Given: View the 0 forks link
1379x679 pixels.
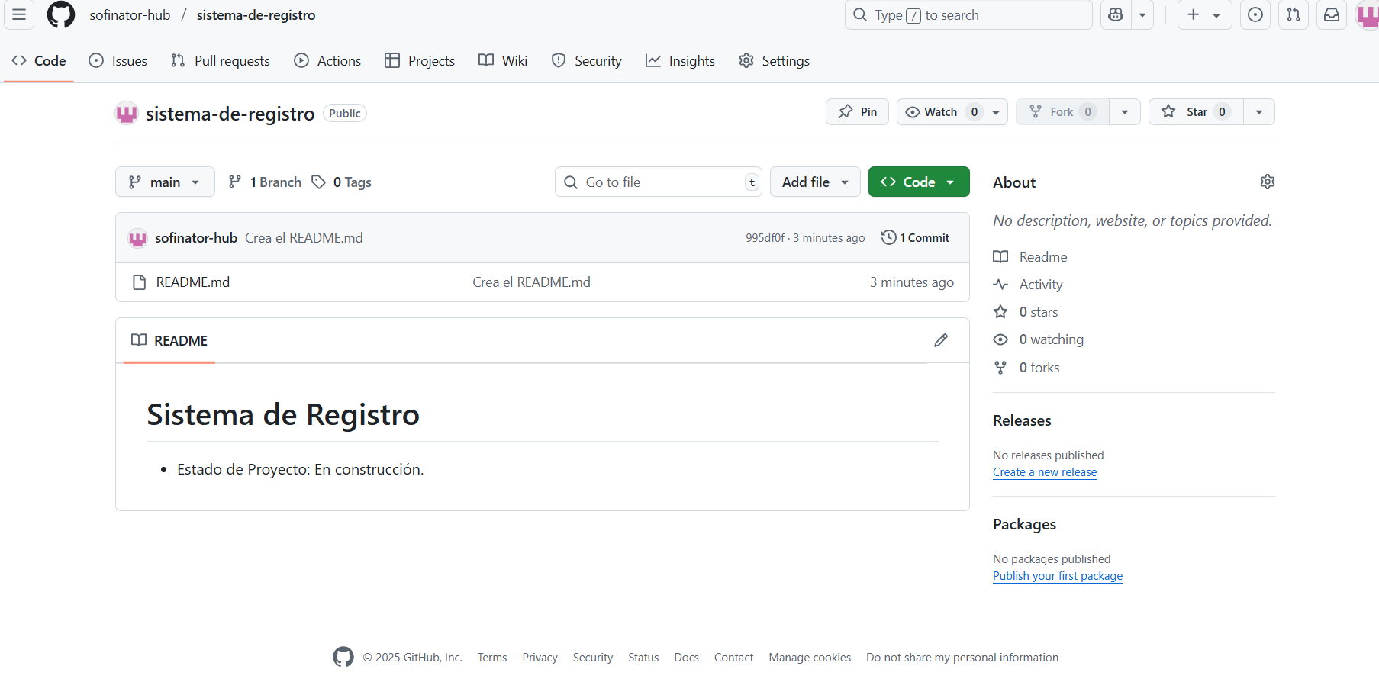Looking at the screenshot, I should point(1026,368).
